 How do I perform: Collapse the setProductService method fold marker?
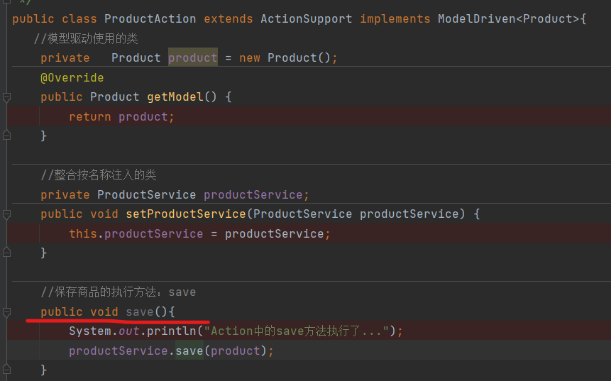tap(6, 214)
